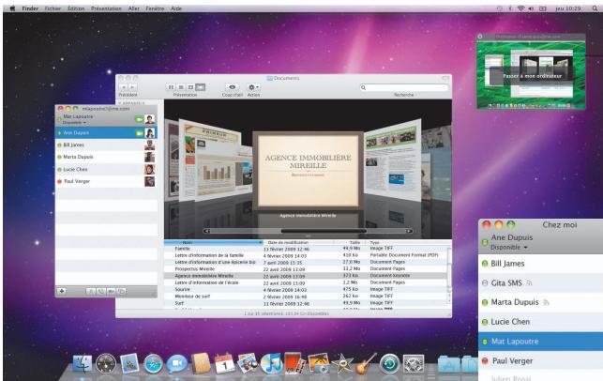Open Time Machine from the Dock
This screenshot has width=603, height=381.
tap(389, 364)
